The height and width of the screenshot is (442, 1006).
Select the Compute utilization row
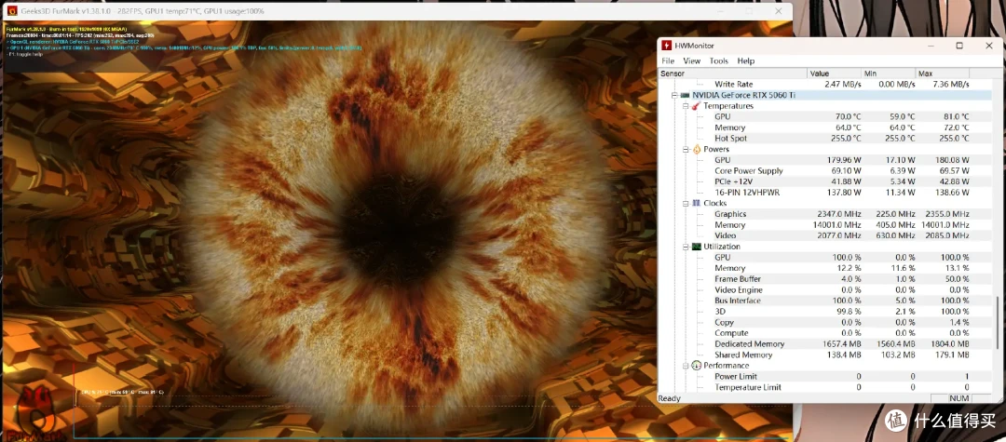pyautogui.click(x=826, y=333)
